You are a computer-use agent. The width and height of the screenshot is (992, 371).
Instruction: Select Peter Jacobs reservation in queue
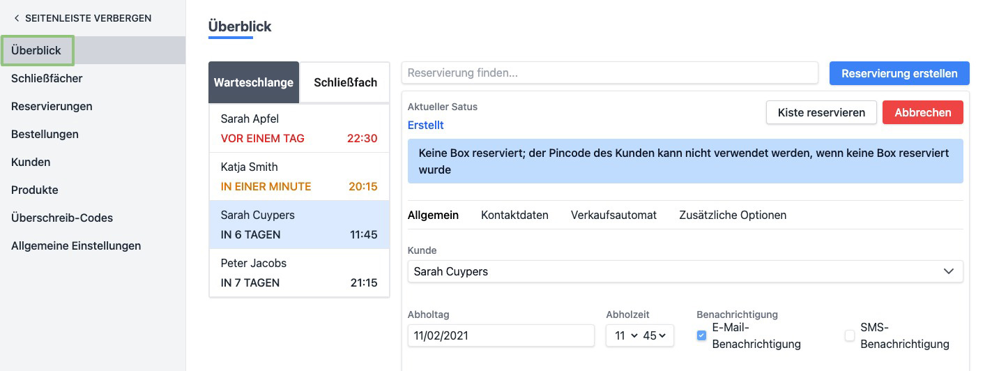coord(299,273)
